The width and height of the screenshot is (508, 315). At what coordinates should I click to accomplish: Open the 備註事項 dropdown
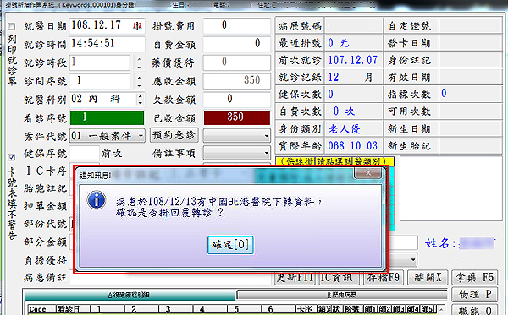[x=267, y=153]
